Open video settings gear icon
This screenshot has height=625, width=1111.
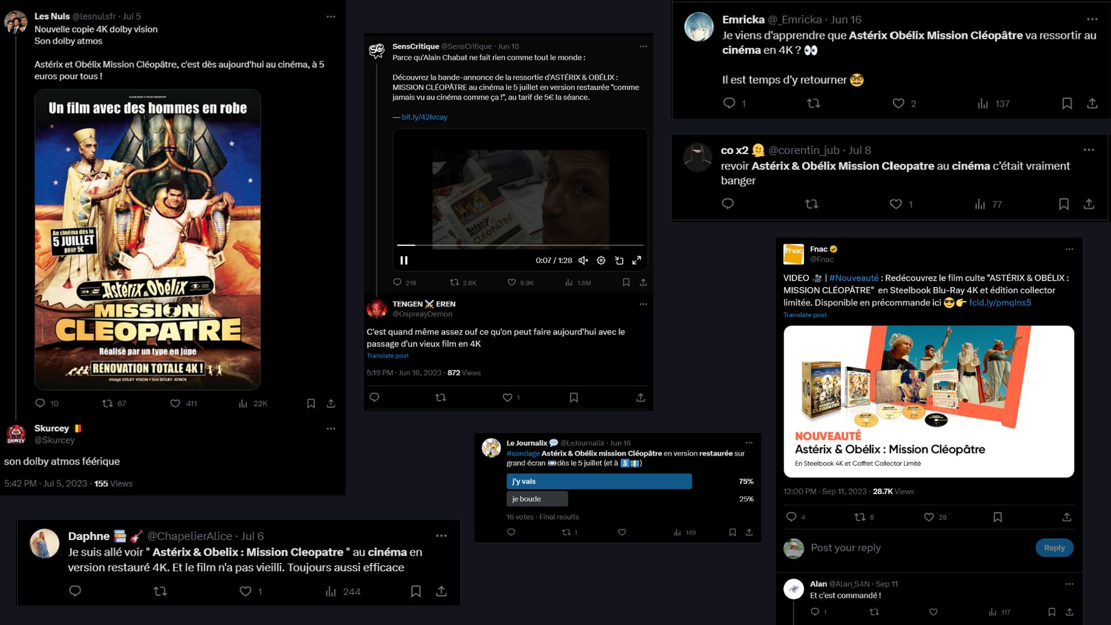[601, 260]
